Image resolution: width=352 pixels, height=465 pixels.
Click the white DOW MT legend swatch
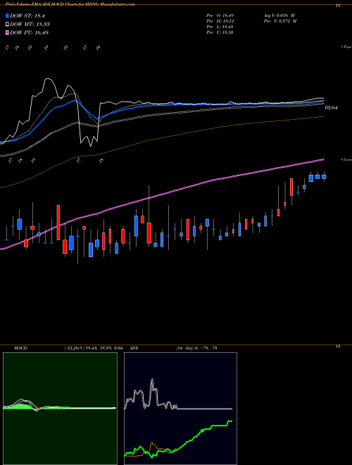click(8, 24)
